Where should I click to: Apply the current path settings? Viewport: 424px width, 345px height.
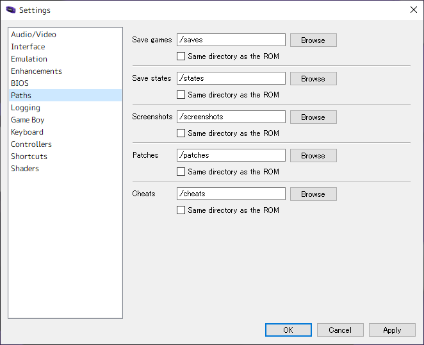(x=392, y=330)
